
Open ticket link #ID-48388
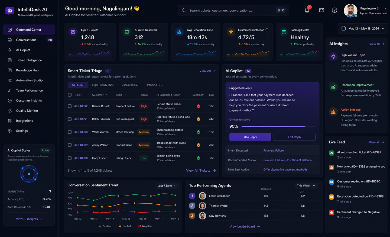81,158
